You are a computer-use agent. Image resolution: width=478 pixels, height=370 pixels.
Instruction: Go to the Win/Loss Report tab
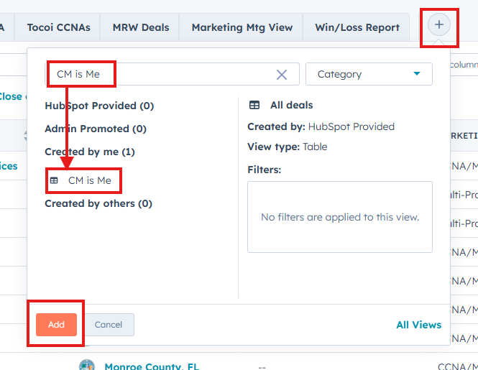coord(357,27)
